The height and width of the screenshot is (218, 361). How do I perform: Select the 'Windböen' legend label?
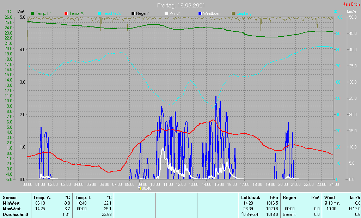[212, 14]
